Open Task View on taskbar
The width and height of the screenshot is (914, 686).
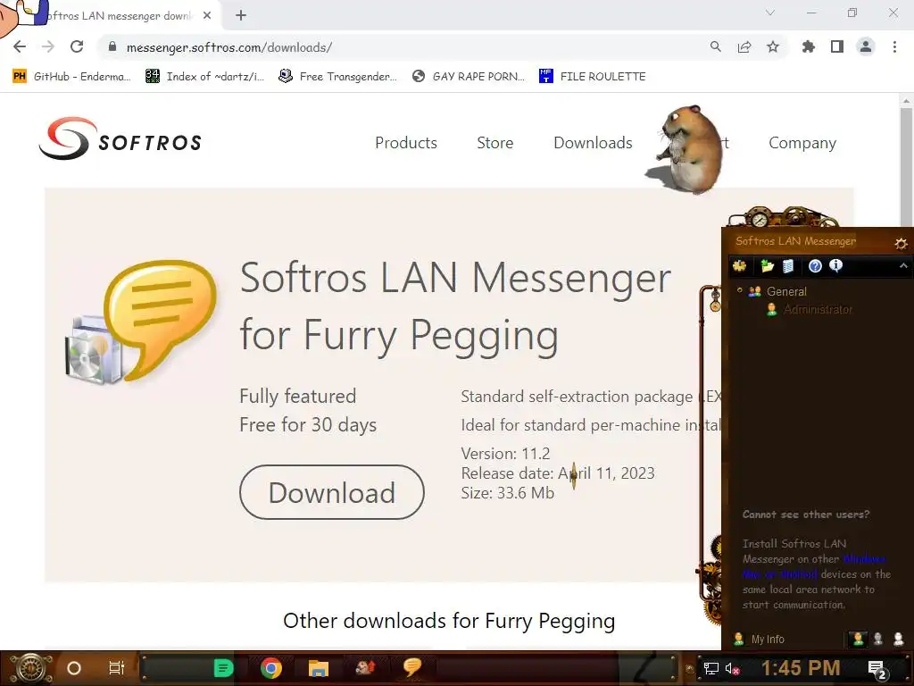pos(117,668)
